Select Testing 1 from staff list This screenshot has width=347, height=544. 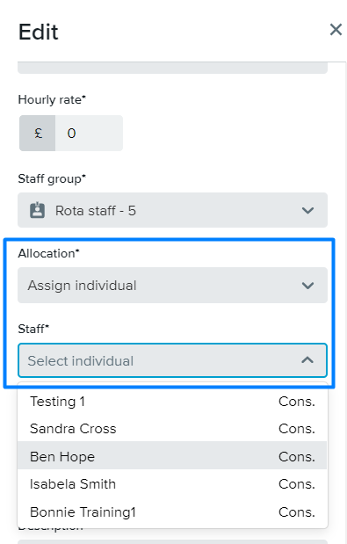pos(172,402)
